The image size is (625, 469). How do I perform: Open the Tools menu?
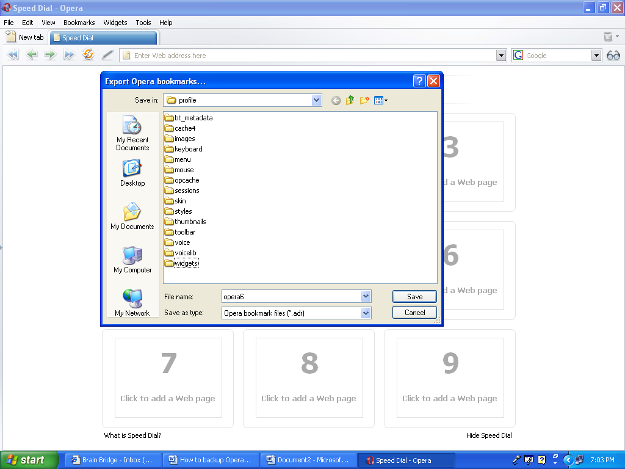(143, 23)
